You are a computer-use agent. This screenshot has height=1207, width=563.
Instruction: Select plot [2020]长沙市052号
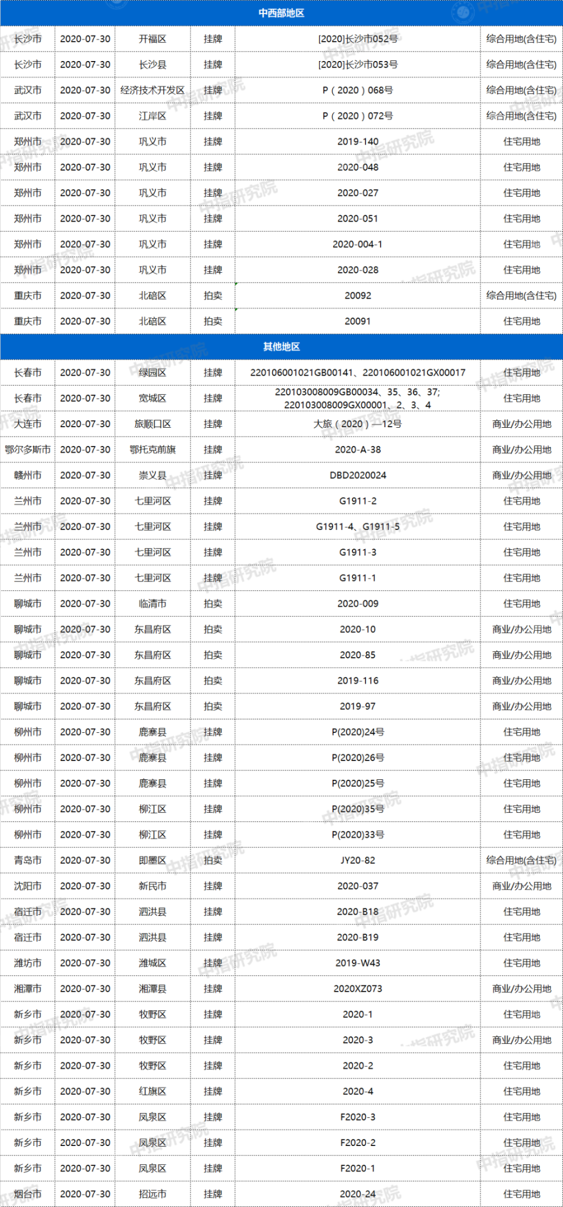coord(358,39)
